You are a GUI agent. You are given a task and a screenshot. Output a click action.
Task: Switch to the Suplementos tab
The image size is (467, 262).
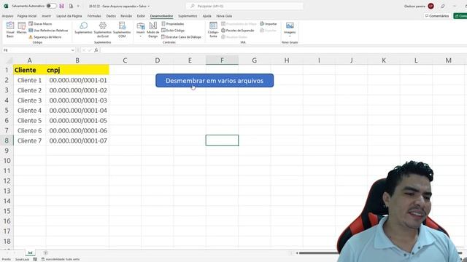188,16
